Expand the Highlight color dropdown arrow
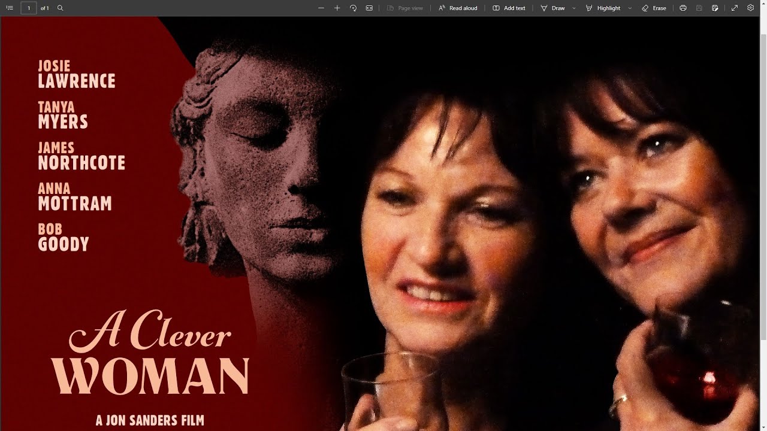The height and width of the screenshot is (431, 767). [x=630, y=8]
